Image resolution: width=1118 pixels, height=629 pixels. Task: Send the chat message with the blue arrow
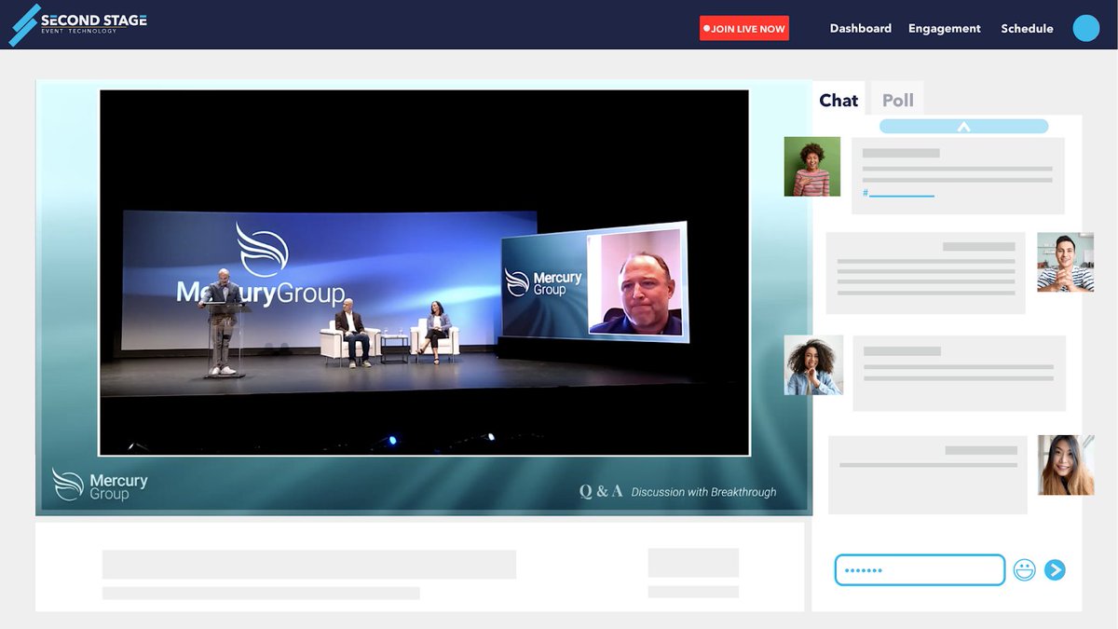coord(1055,569)
